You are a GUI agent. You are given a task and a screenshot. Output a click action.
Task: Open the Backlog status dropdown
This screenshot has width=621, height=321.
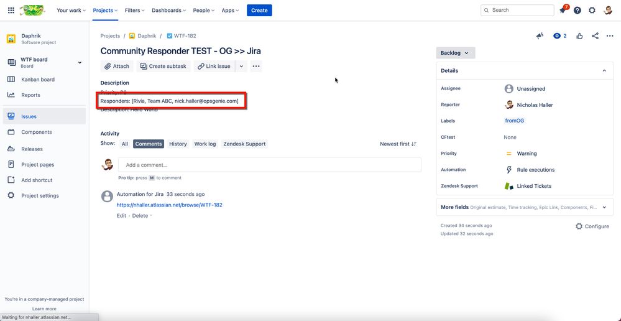pos(456,53)
